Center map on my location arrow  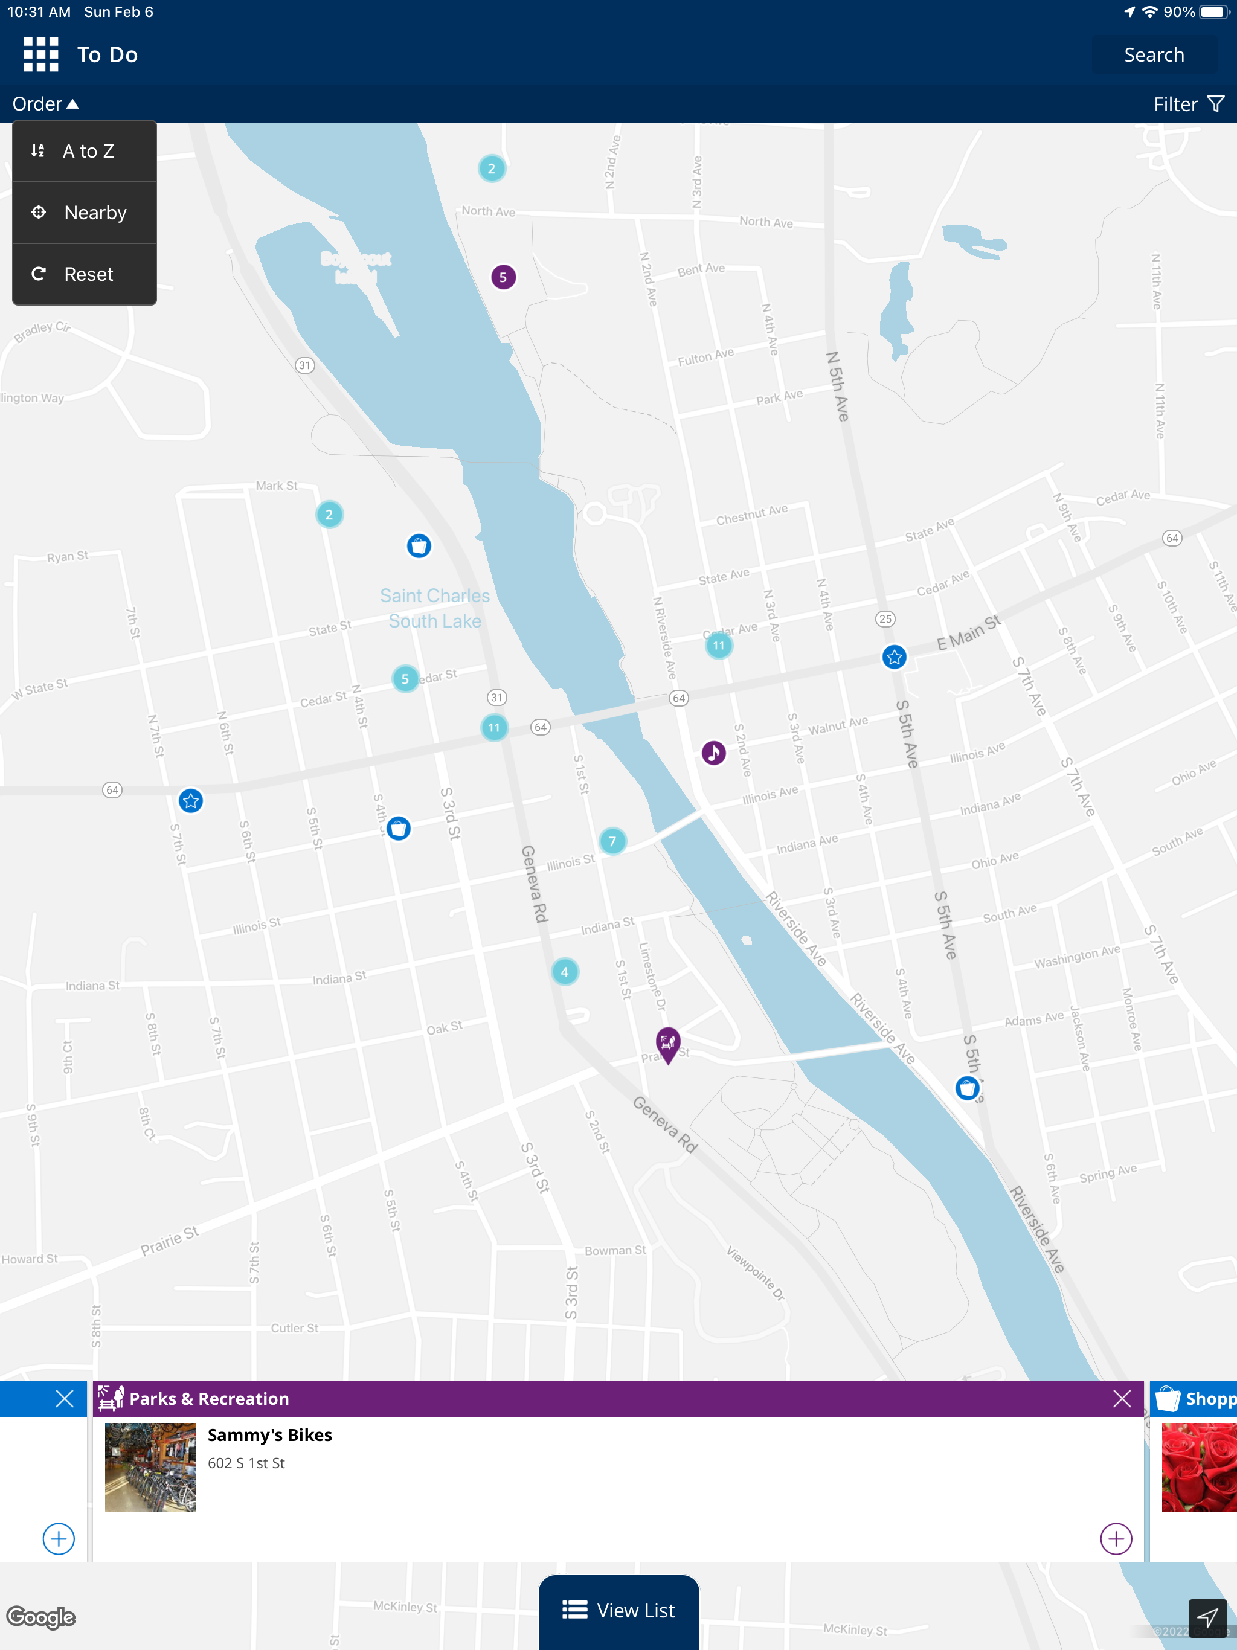pyautogui.click(x=1207, y=1617)
